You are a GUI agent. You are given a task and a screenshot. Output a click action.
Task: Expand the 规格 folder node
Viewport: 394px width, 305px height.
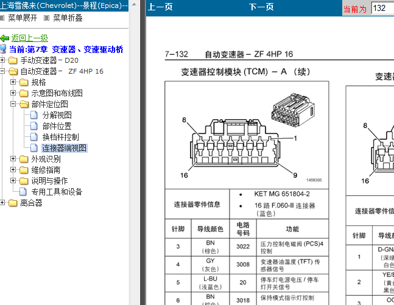tap(13, 82)
